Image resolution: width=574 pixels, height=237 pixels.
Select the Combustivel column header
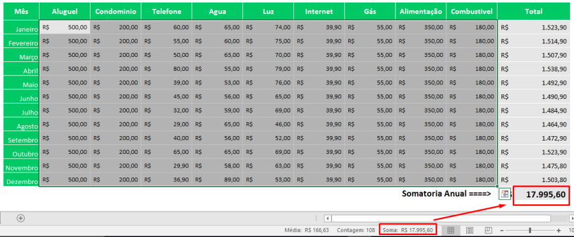coord(472,11)
